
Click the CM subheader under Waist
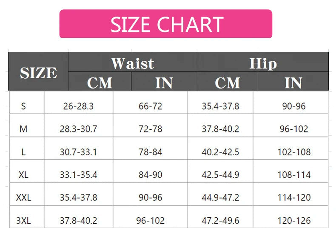coord(100,83)
